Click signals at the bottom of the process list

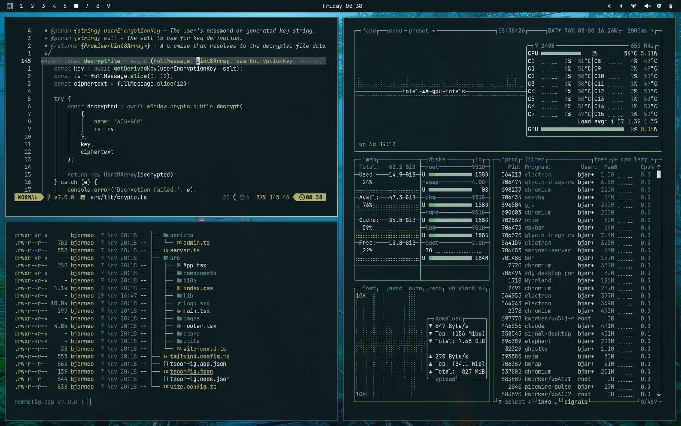[575, 402]
